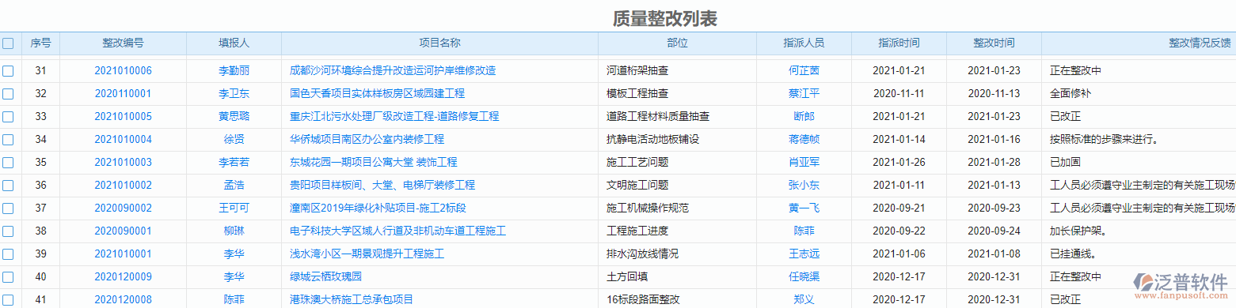1236x308 pixels.
Task: Check the box for row 38
Action: click(x=8, y=231)
